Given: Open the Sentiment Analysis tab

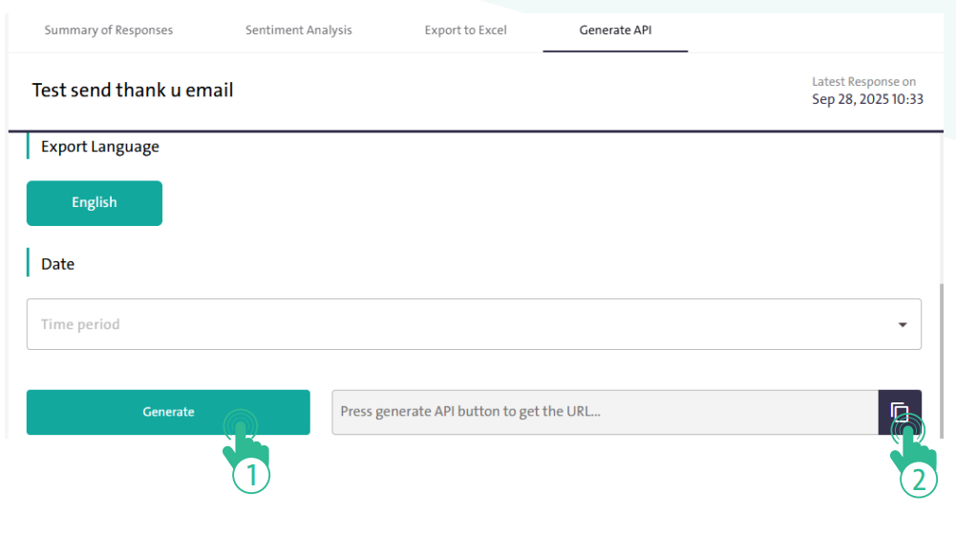Looking at the screenshot, I should [298, 31].
